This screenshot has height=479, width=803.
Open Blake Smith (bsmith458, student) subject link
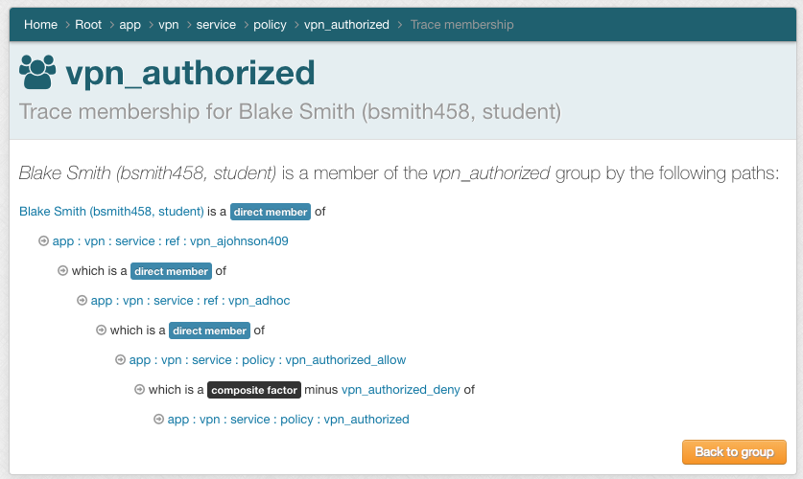click(111, 212)
